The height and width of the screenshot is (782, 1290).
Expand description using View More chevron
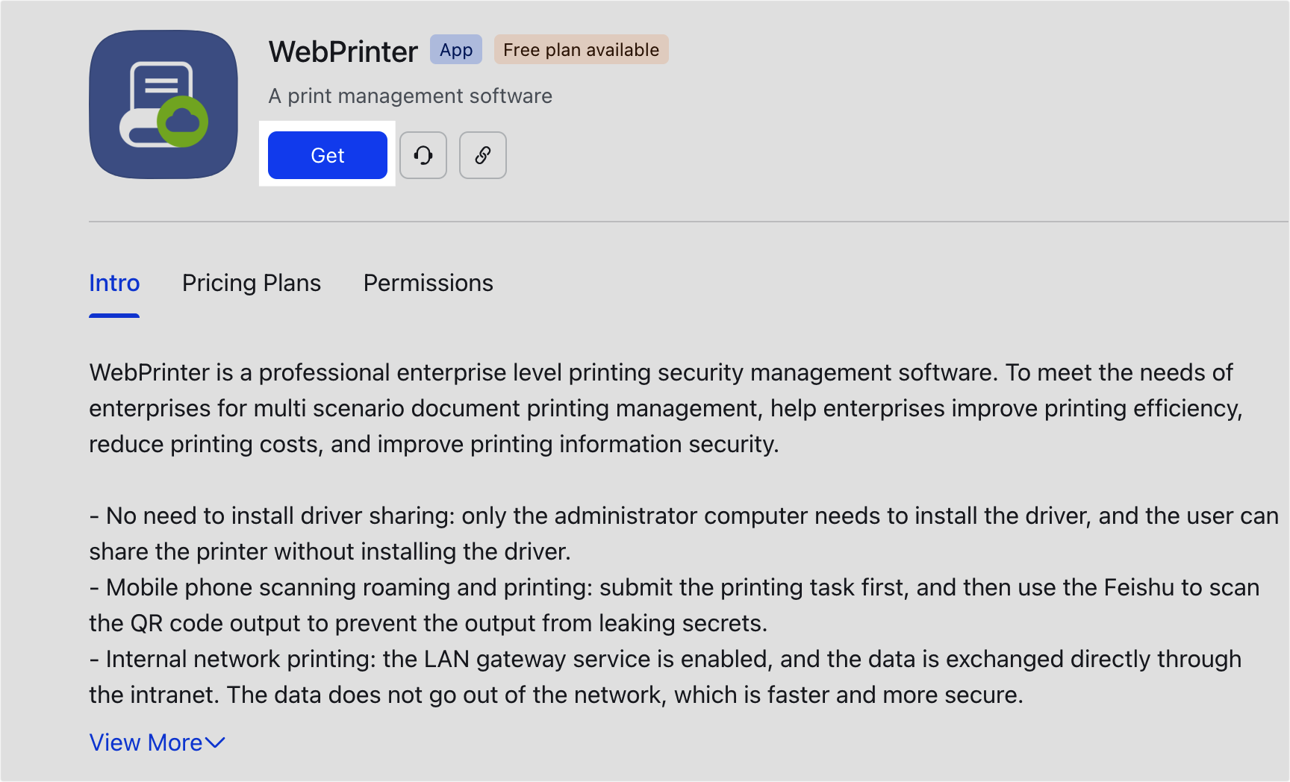point(215,742)
